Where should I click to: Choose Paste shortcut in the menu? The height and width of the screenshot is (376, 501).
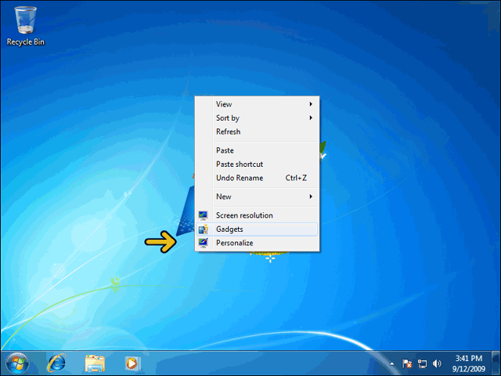click(257, 164)
